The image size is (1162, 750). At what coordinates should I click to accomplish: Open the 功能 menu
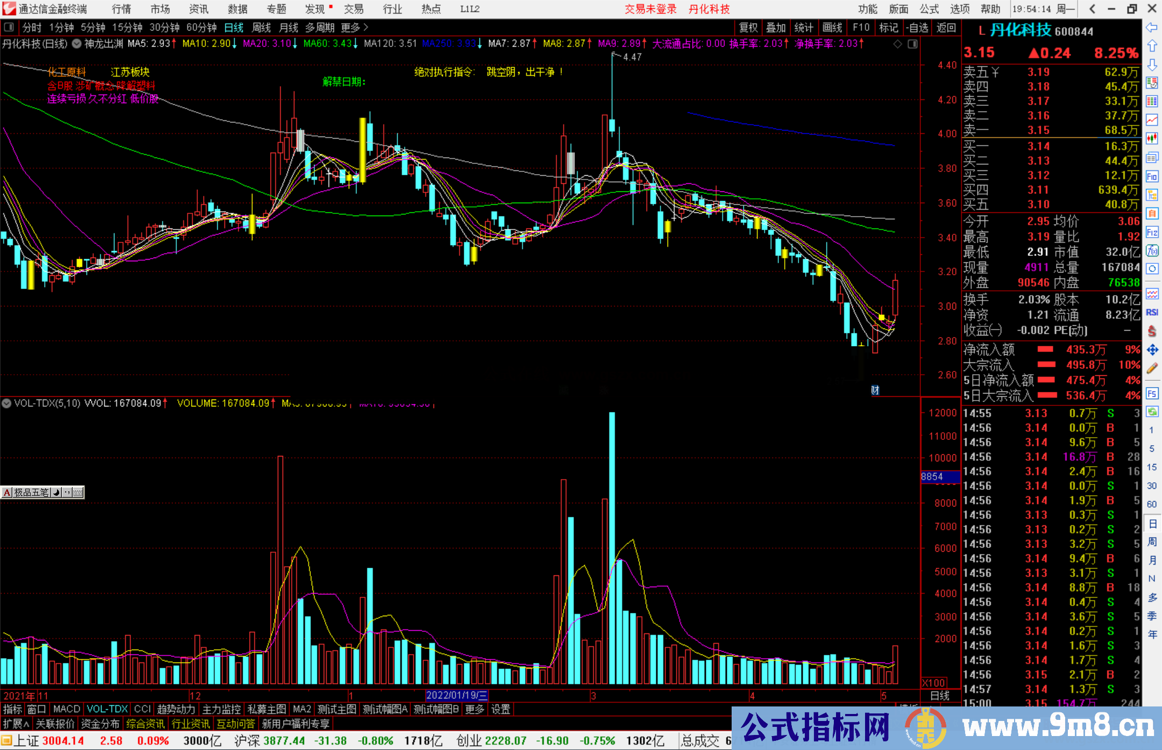point(867,9)
